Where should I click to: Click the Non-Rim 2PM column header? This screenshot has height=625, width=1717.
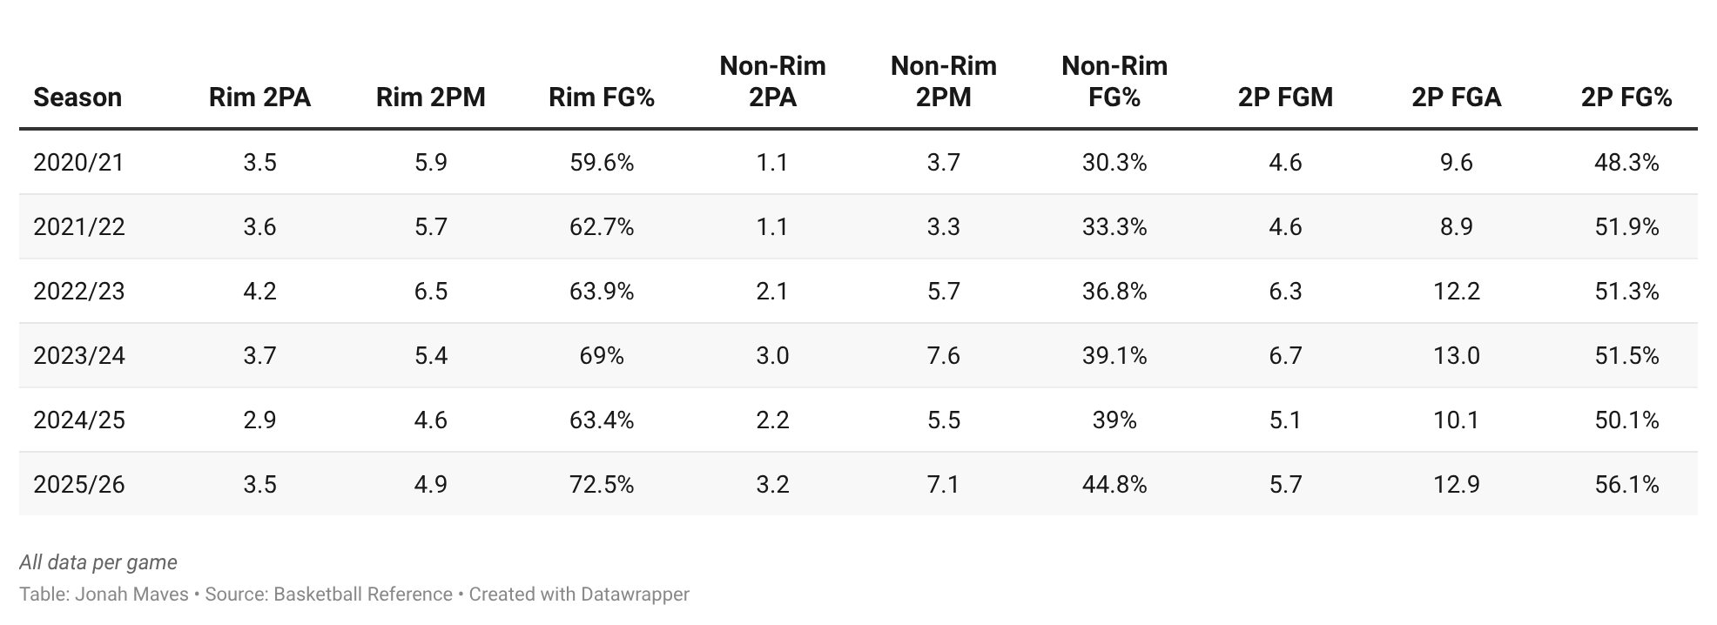click(x=943, y=81)
